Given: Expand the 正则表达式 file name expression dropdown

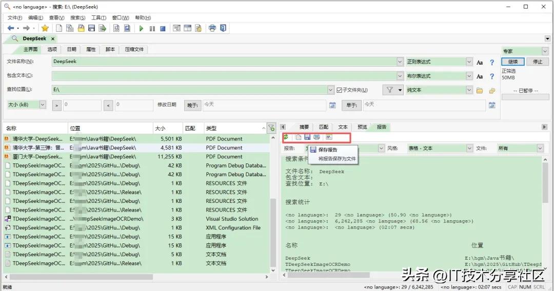Looking at the screenshot, I should [469, 61].
